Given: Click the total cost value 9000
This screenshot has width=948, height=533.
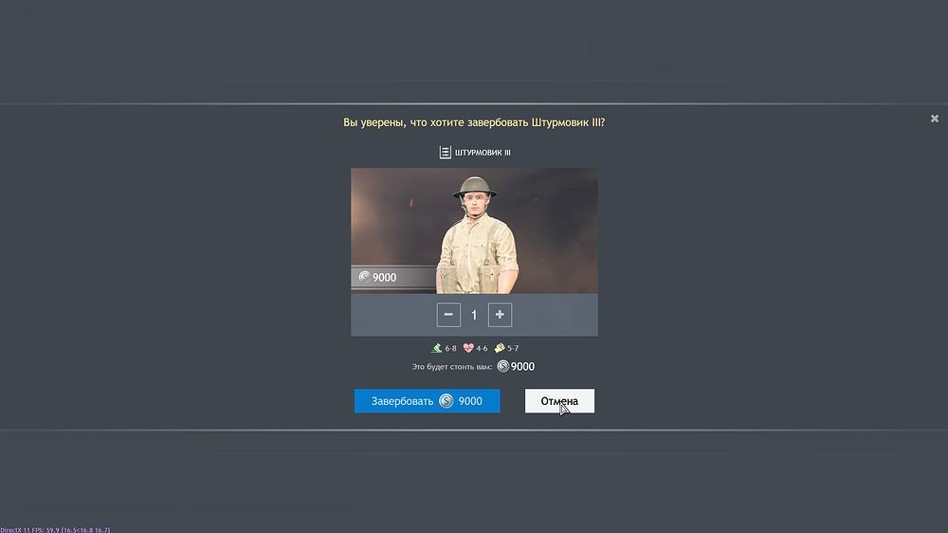Looking at the screenshot, I should [x=522, y=367].
